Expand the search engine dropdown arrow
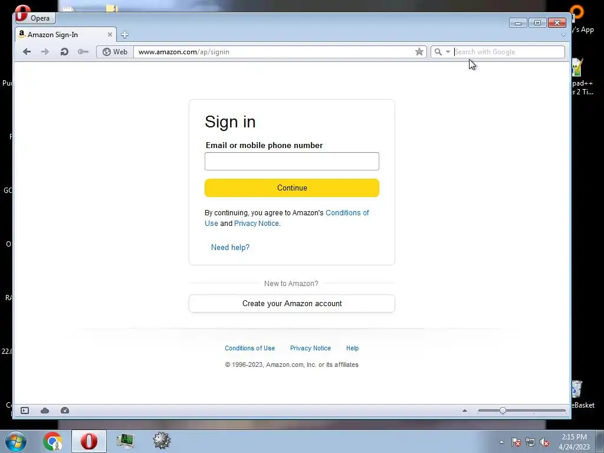The width and height of the screenshot is (604, 453). pyautogui.click(x=448, y=52)
